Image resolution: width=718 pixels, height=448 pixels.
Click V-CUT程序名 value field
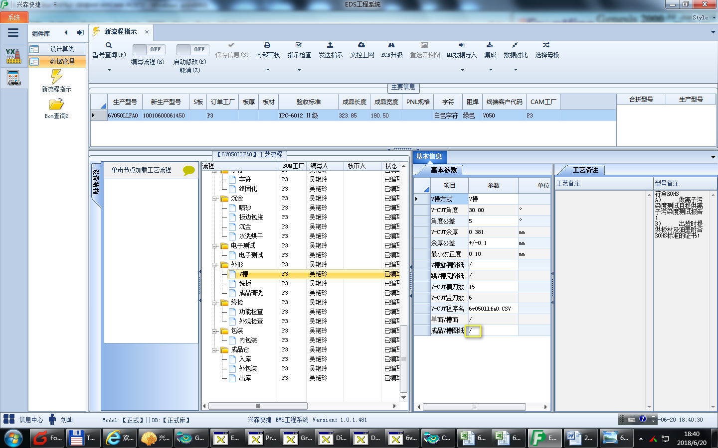tap(493, 309)
